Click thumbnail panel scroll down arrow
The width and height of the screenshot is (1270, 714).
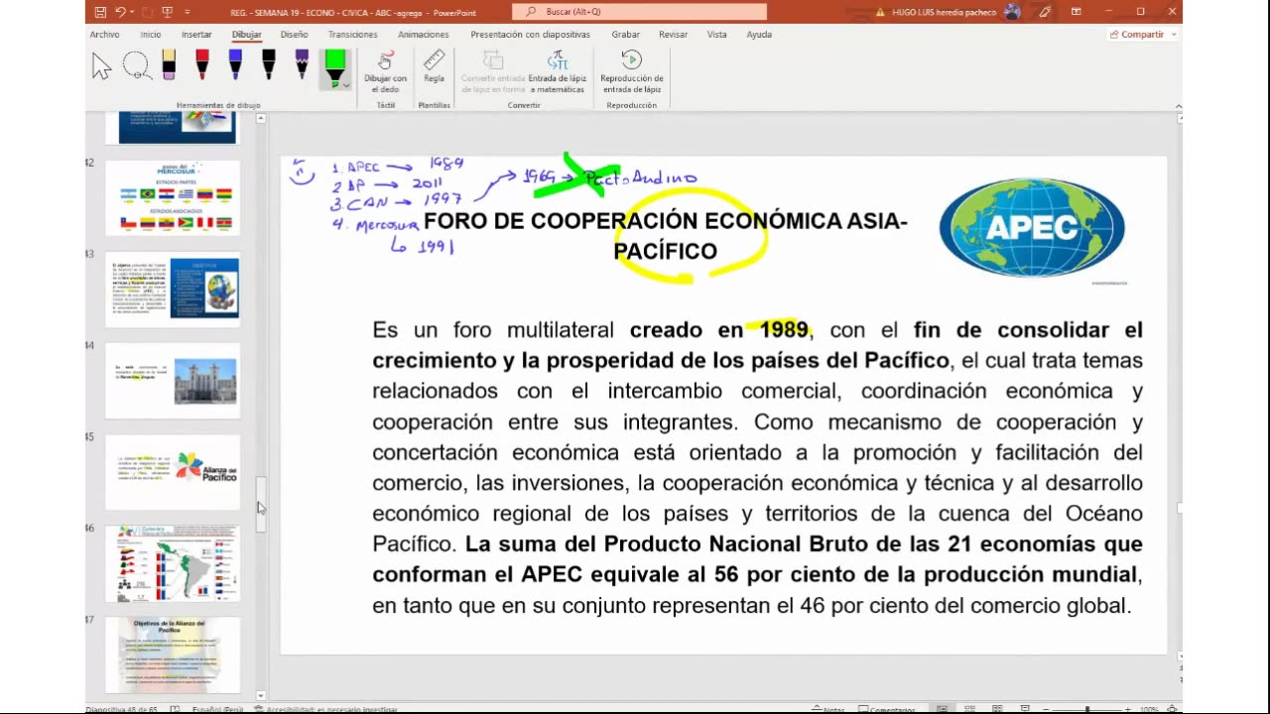[261, 696]
